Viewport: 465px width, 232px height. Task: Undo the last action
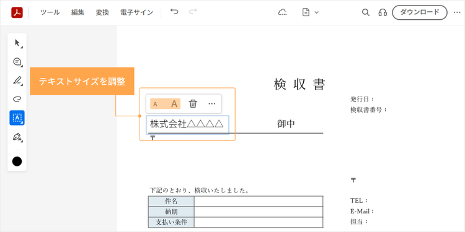(174, 12)
